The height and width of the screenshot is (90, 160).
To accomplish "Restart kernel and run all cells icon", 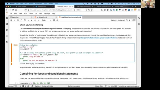I will pos(38,20).
